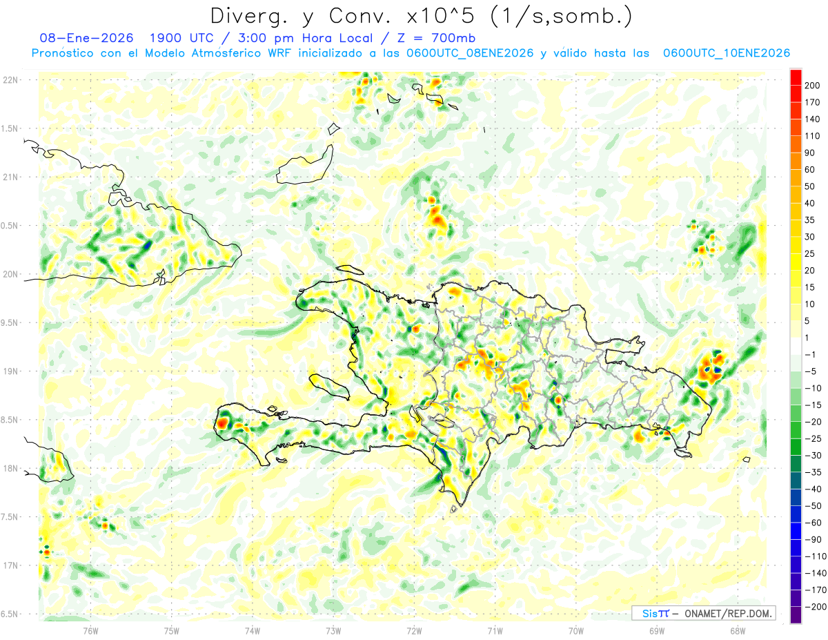
Task: Click the color scale label '25'
Action: point(810,253)
